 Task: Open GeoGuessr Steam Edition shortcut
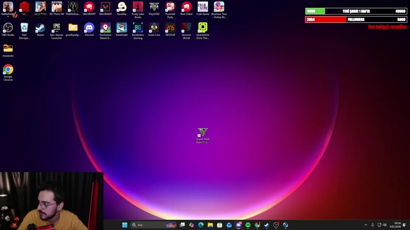(x=105, y=31)
